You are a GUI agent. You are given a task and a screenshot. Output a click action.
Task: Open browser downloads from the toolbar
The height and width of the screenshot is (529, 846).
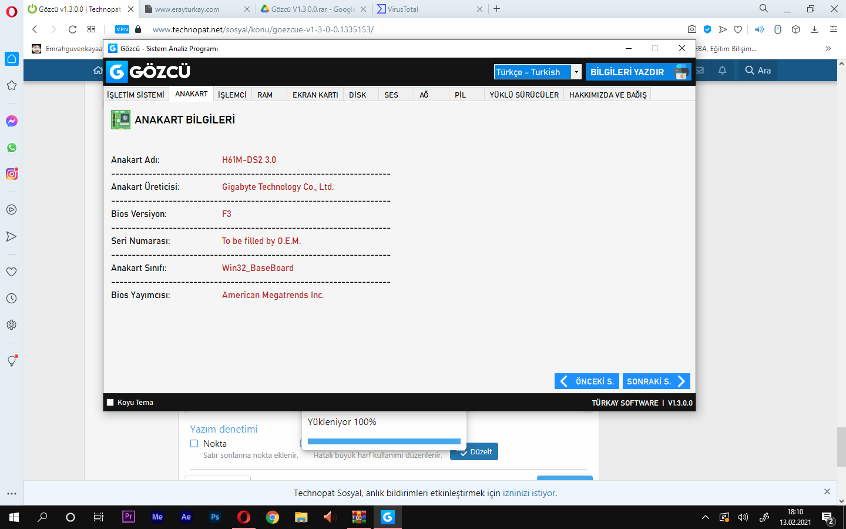[x=814, y=29]
